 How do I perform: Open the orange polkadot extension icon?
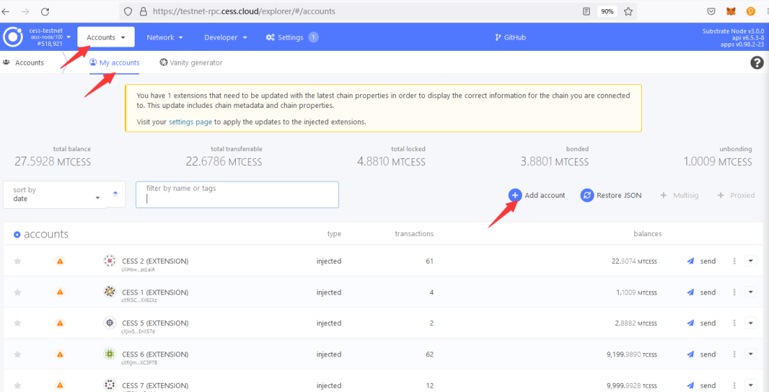pos(750,11)
